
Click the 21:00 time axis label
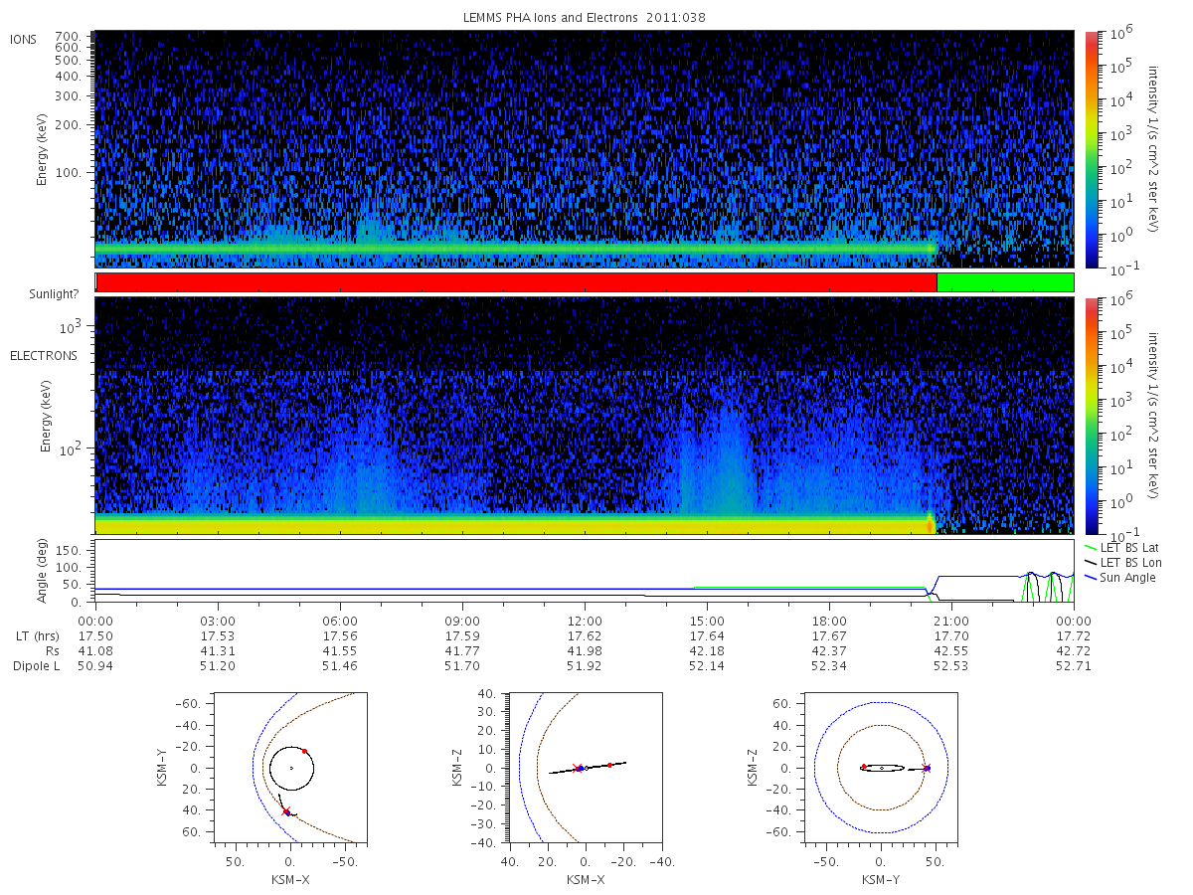click(951, 620)
